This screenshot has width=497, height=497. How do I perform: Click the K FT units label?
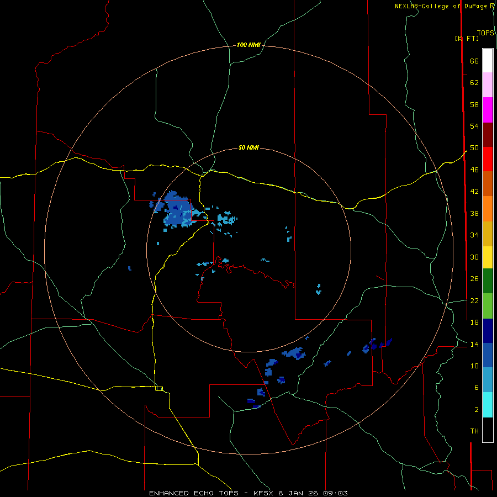click(x=467, y=38)
